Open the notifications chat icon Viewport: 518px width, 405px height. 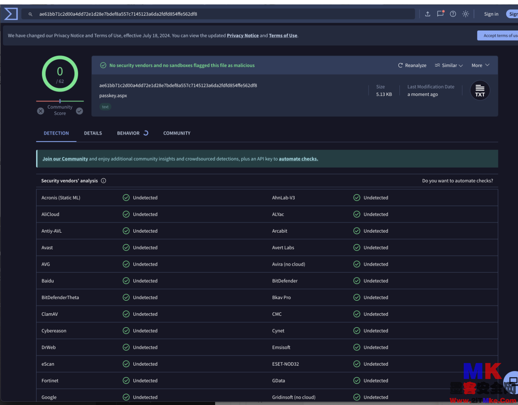point(440,14)
